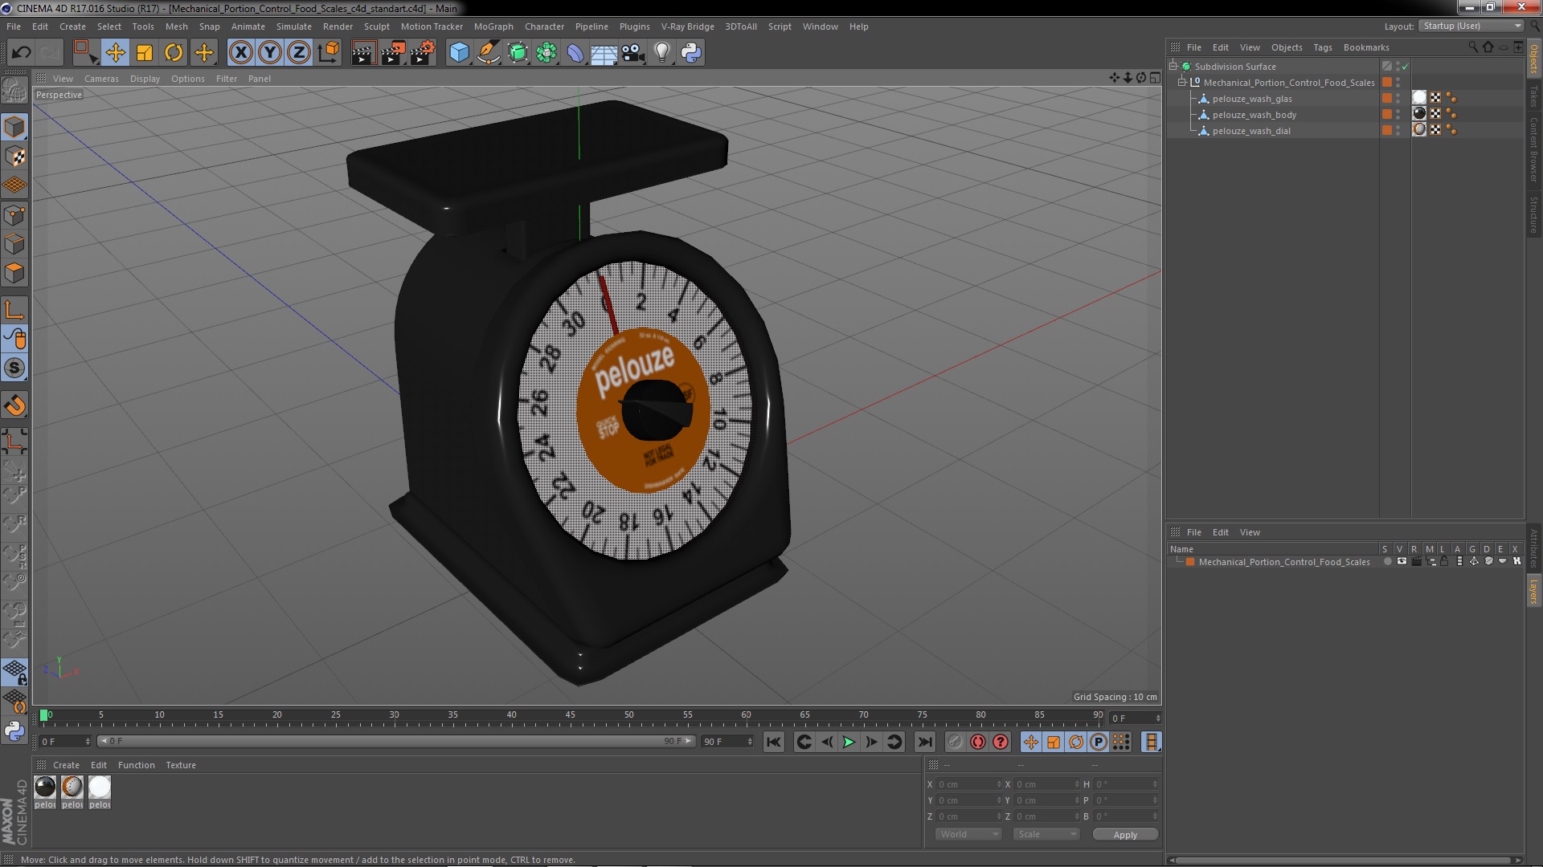The image size is (1543, 867).
Task: Collapse the Subdivision Surface tree node
Action: pyautogui.click(x=1173, y=66)
